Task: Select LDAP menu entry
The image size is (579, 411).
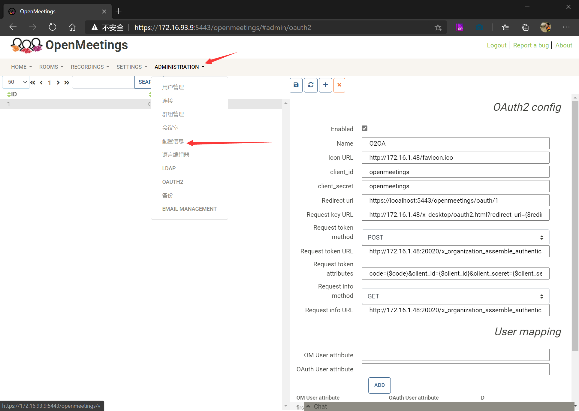Action: pyautogui.click(x=169, y=168)
